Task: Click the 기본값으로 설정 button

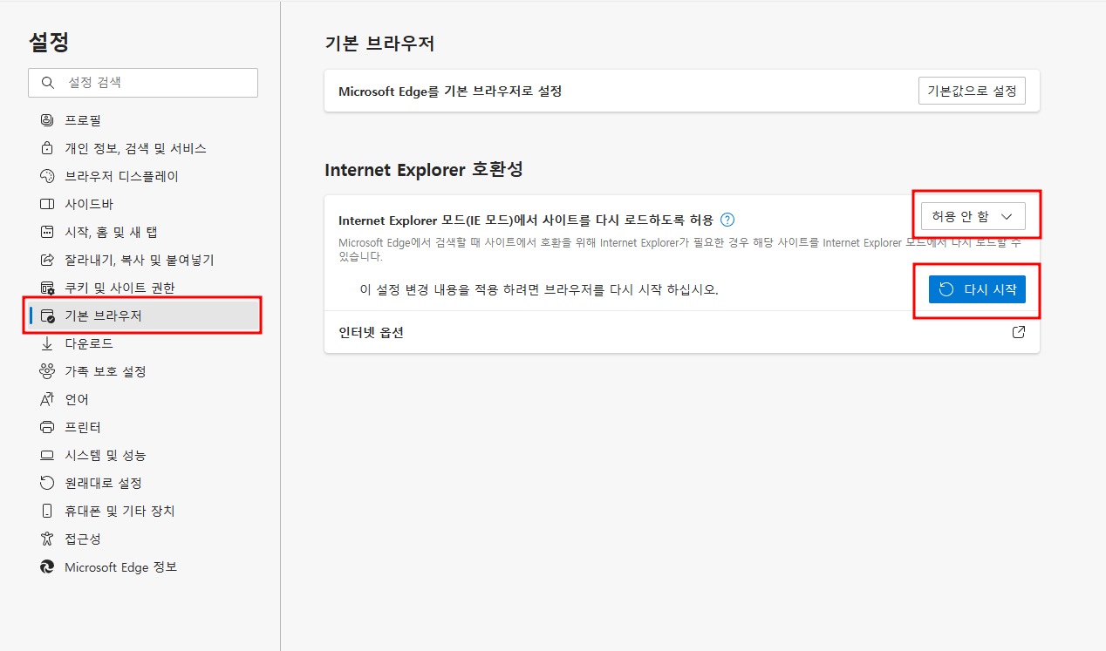Action: pos(972,91)
